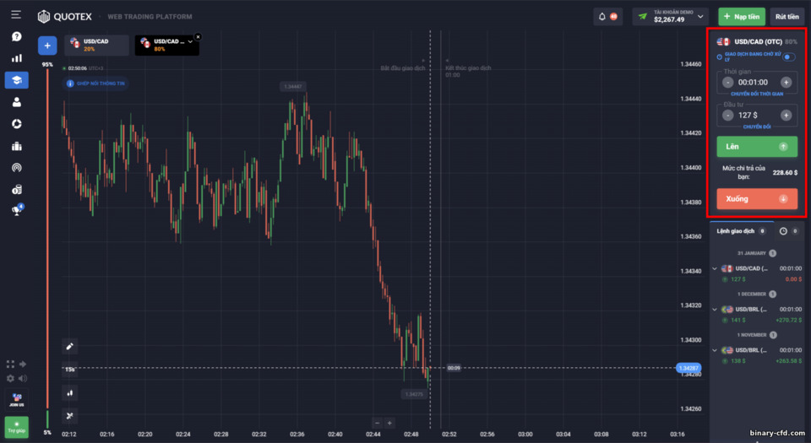This screenshot has width=811, height=443.
Task: Toggle fullscreen mode icon
Action: (x=10, y=364)
